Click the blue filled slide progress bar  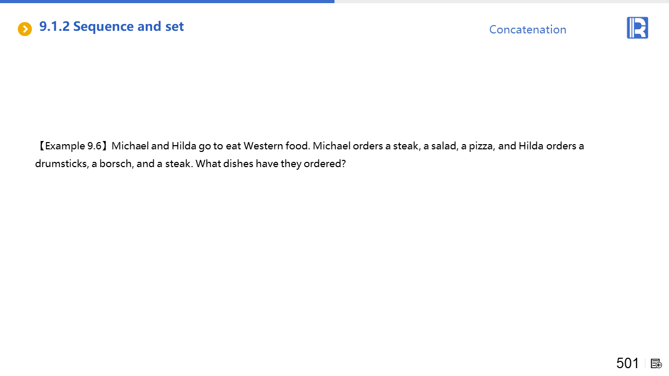click(x=167, y=2)
